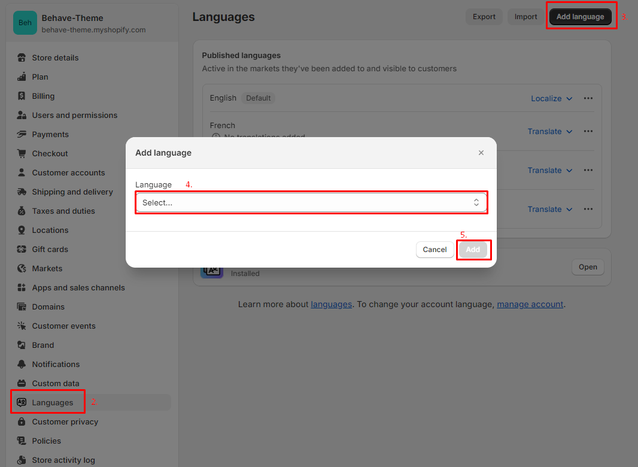Expand the Localize menu for English

tap(552, 99)
